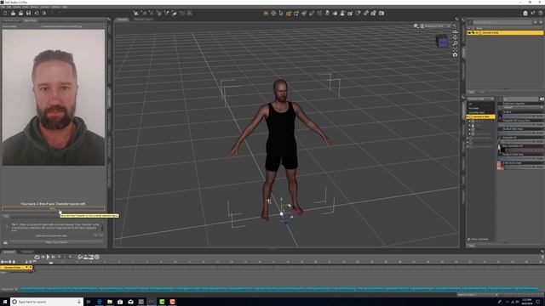Click the viewport orbit control icon
This screenshot has width=545, height=306.
pyautogui.click(x=455, y=31)
